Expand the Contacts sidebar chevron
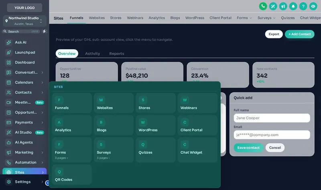This screenshot has width=321, height=190. pyautogui.click(x=43, y=92)
